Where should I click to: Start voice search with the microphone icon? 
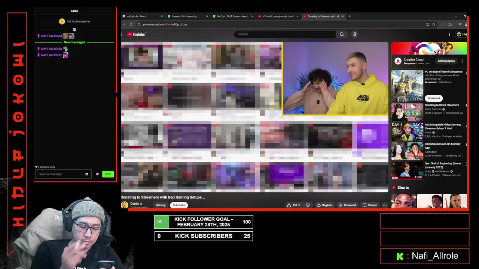coord(355,34)
